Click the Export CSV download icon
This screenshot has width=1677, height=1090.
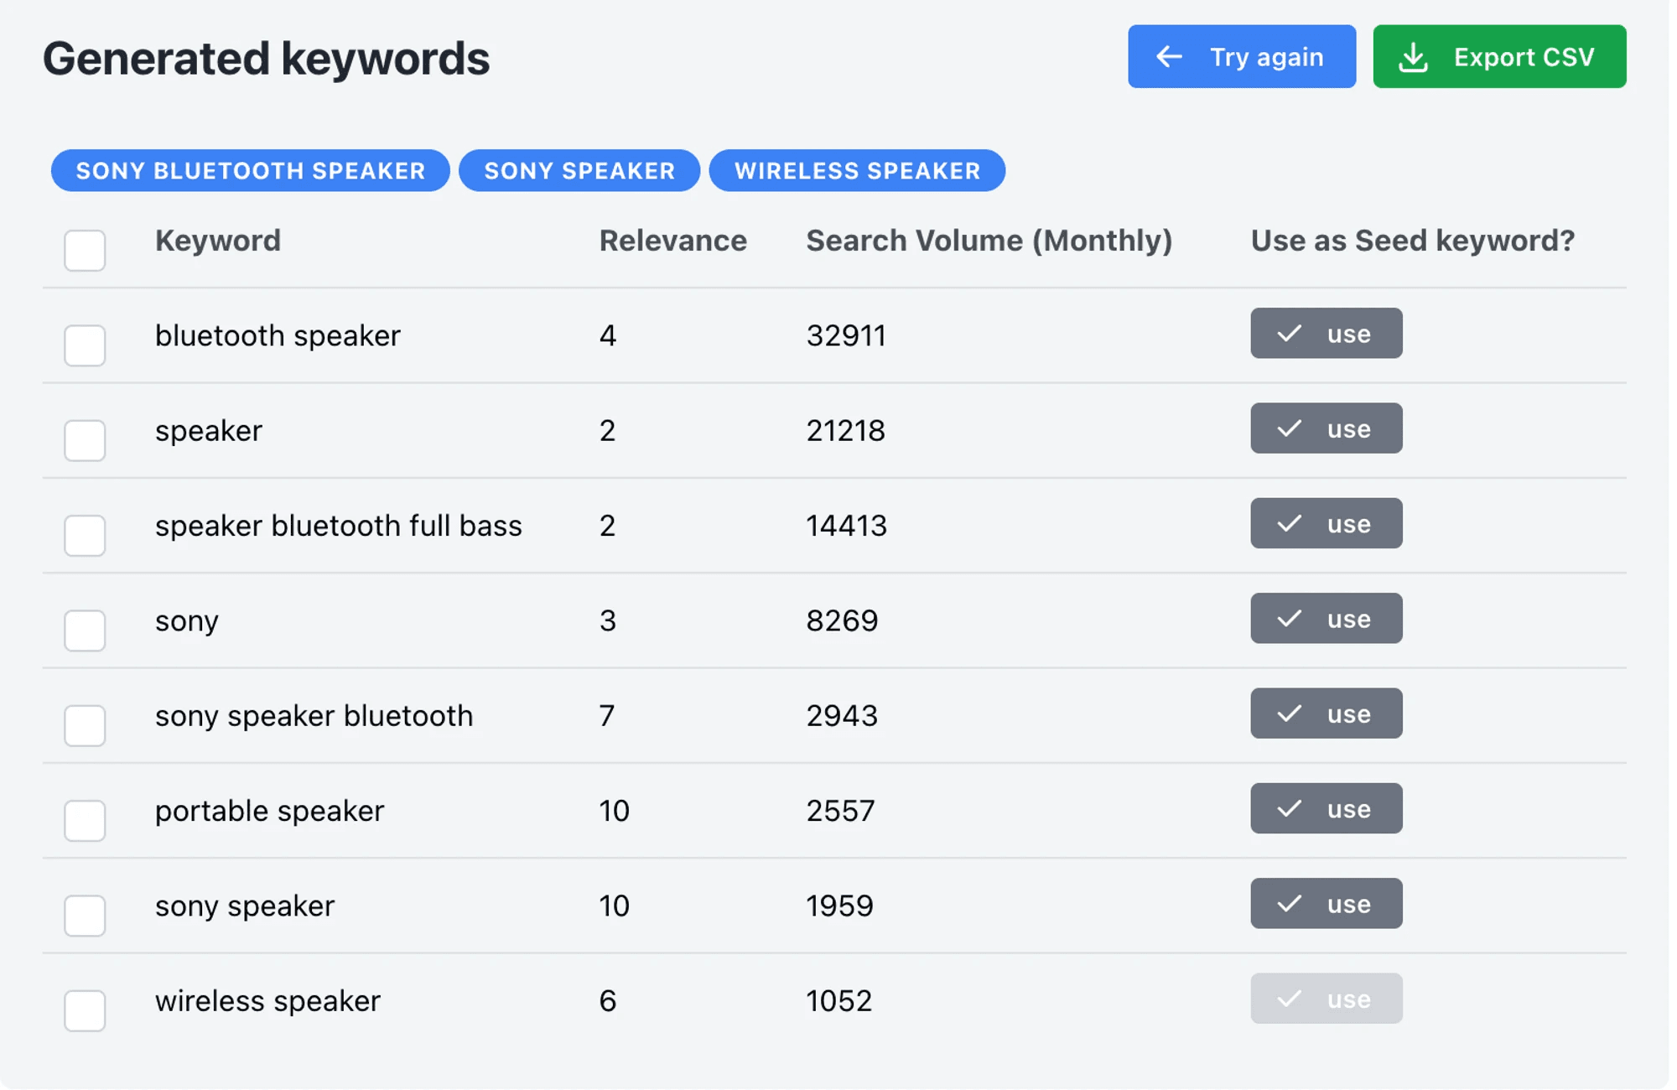point(1414,57)
